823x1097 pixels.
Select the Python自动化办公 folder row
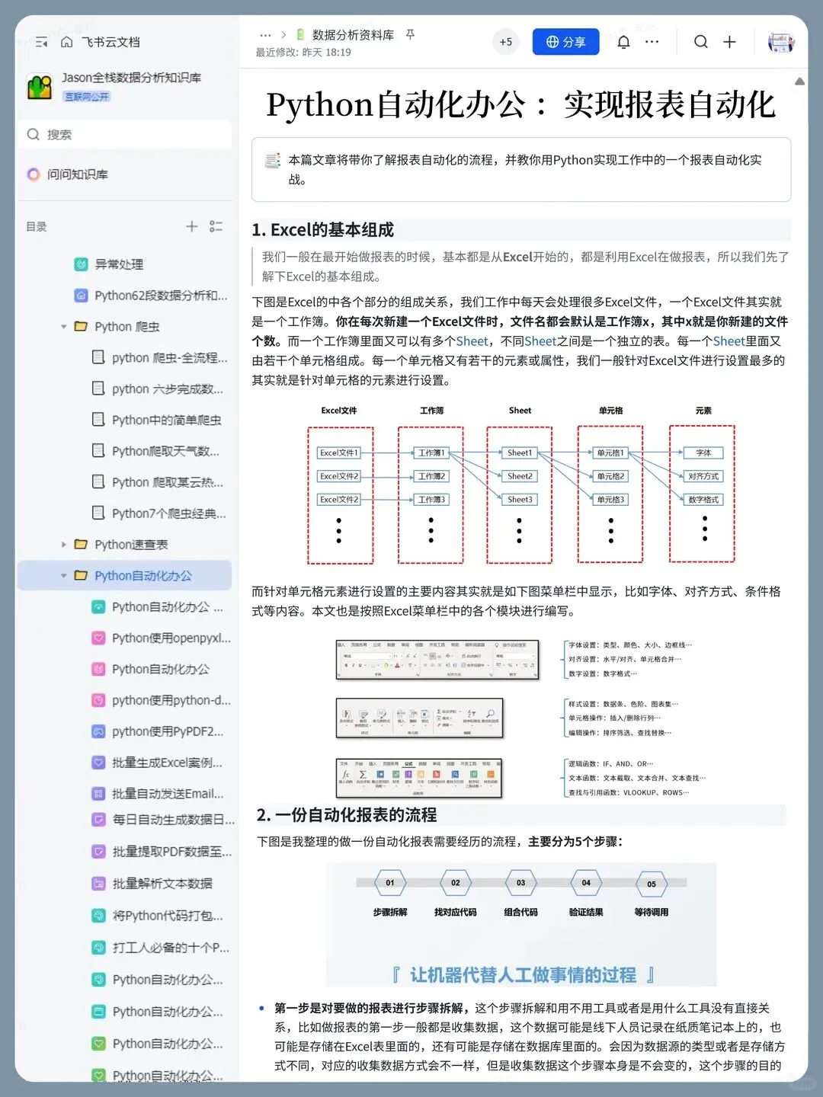(125, 576)
